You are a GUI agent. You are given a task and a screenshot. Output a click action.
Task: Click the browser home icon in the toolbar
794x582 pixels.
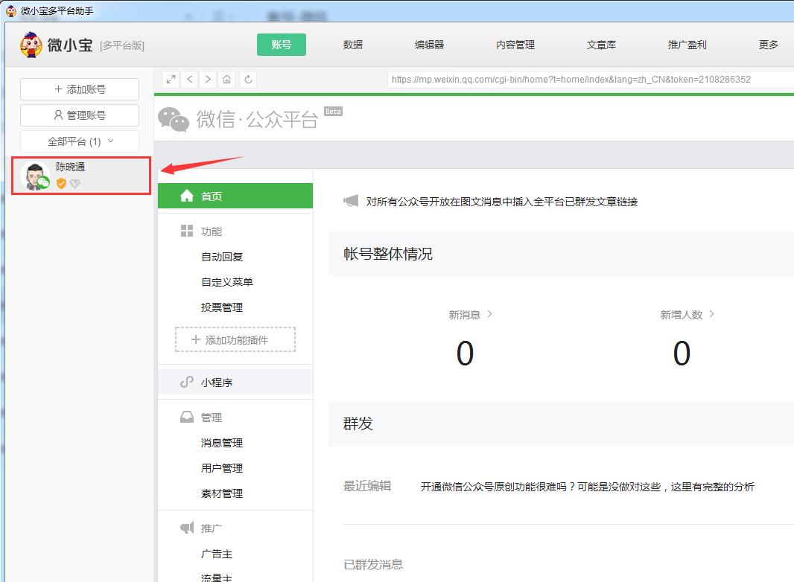pos(227,79)
